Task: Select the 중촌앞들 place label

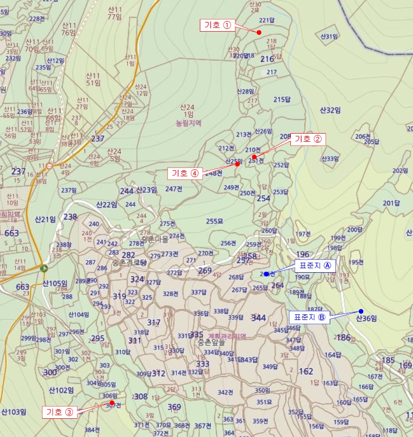Action: pyautogui.click(x=212, y=342)
